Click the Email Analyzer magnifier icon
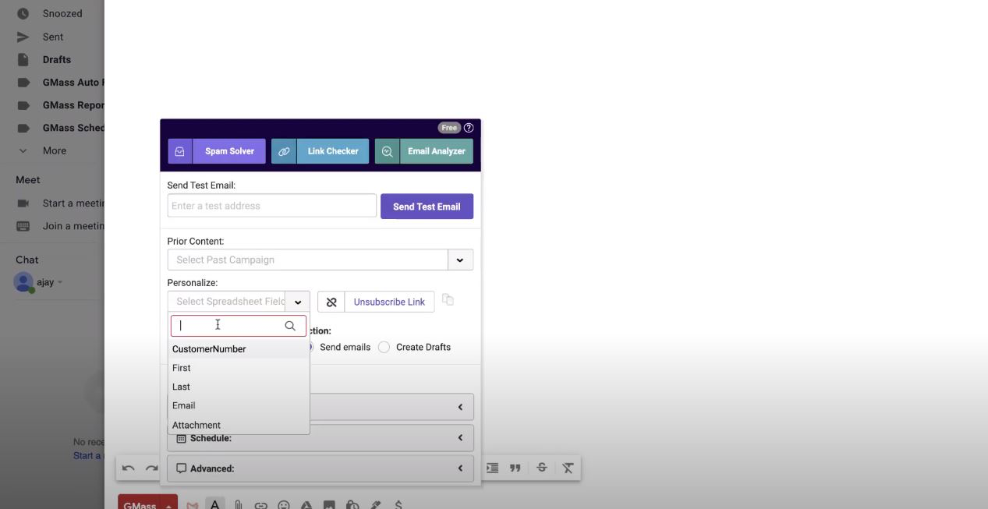The height and width of the screenshot is (509, 988). tap(387, 151)
